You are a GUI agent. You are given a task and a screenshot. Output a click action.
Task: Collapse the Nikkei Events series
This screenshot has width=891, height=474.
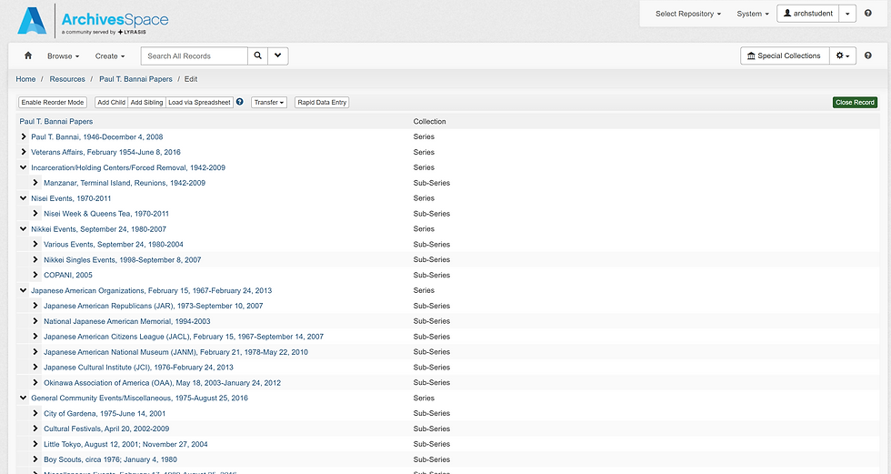[x=24, y=229]
